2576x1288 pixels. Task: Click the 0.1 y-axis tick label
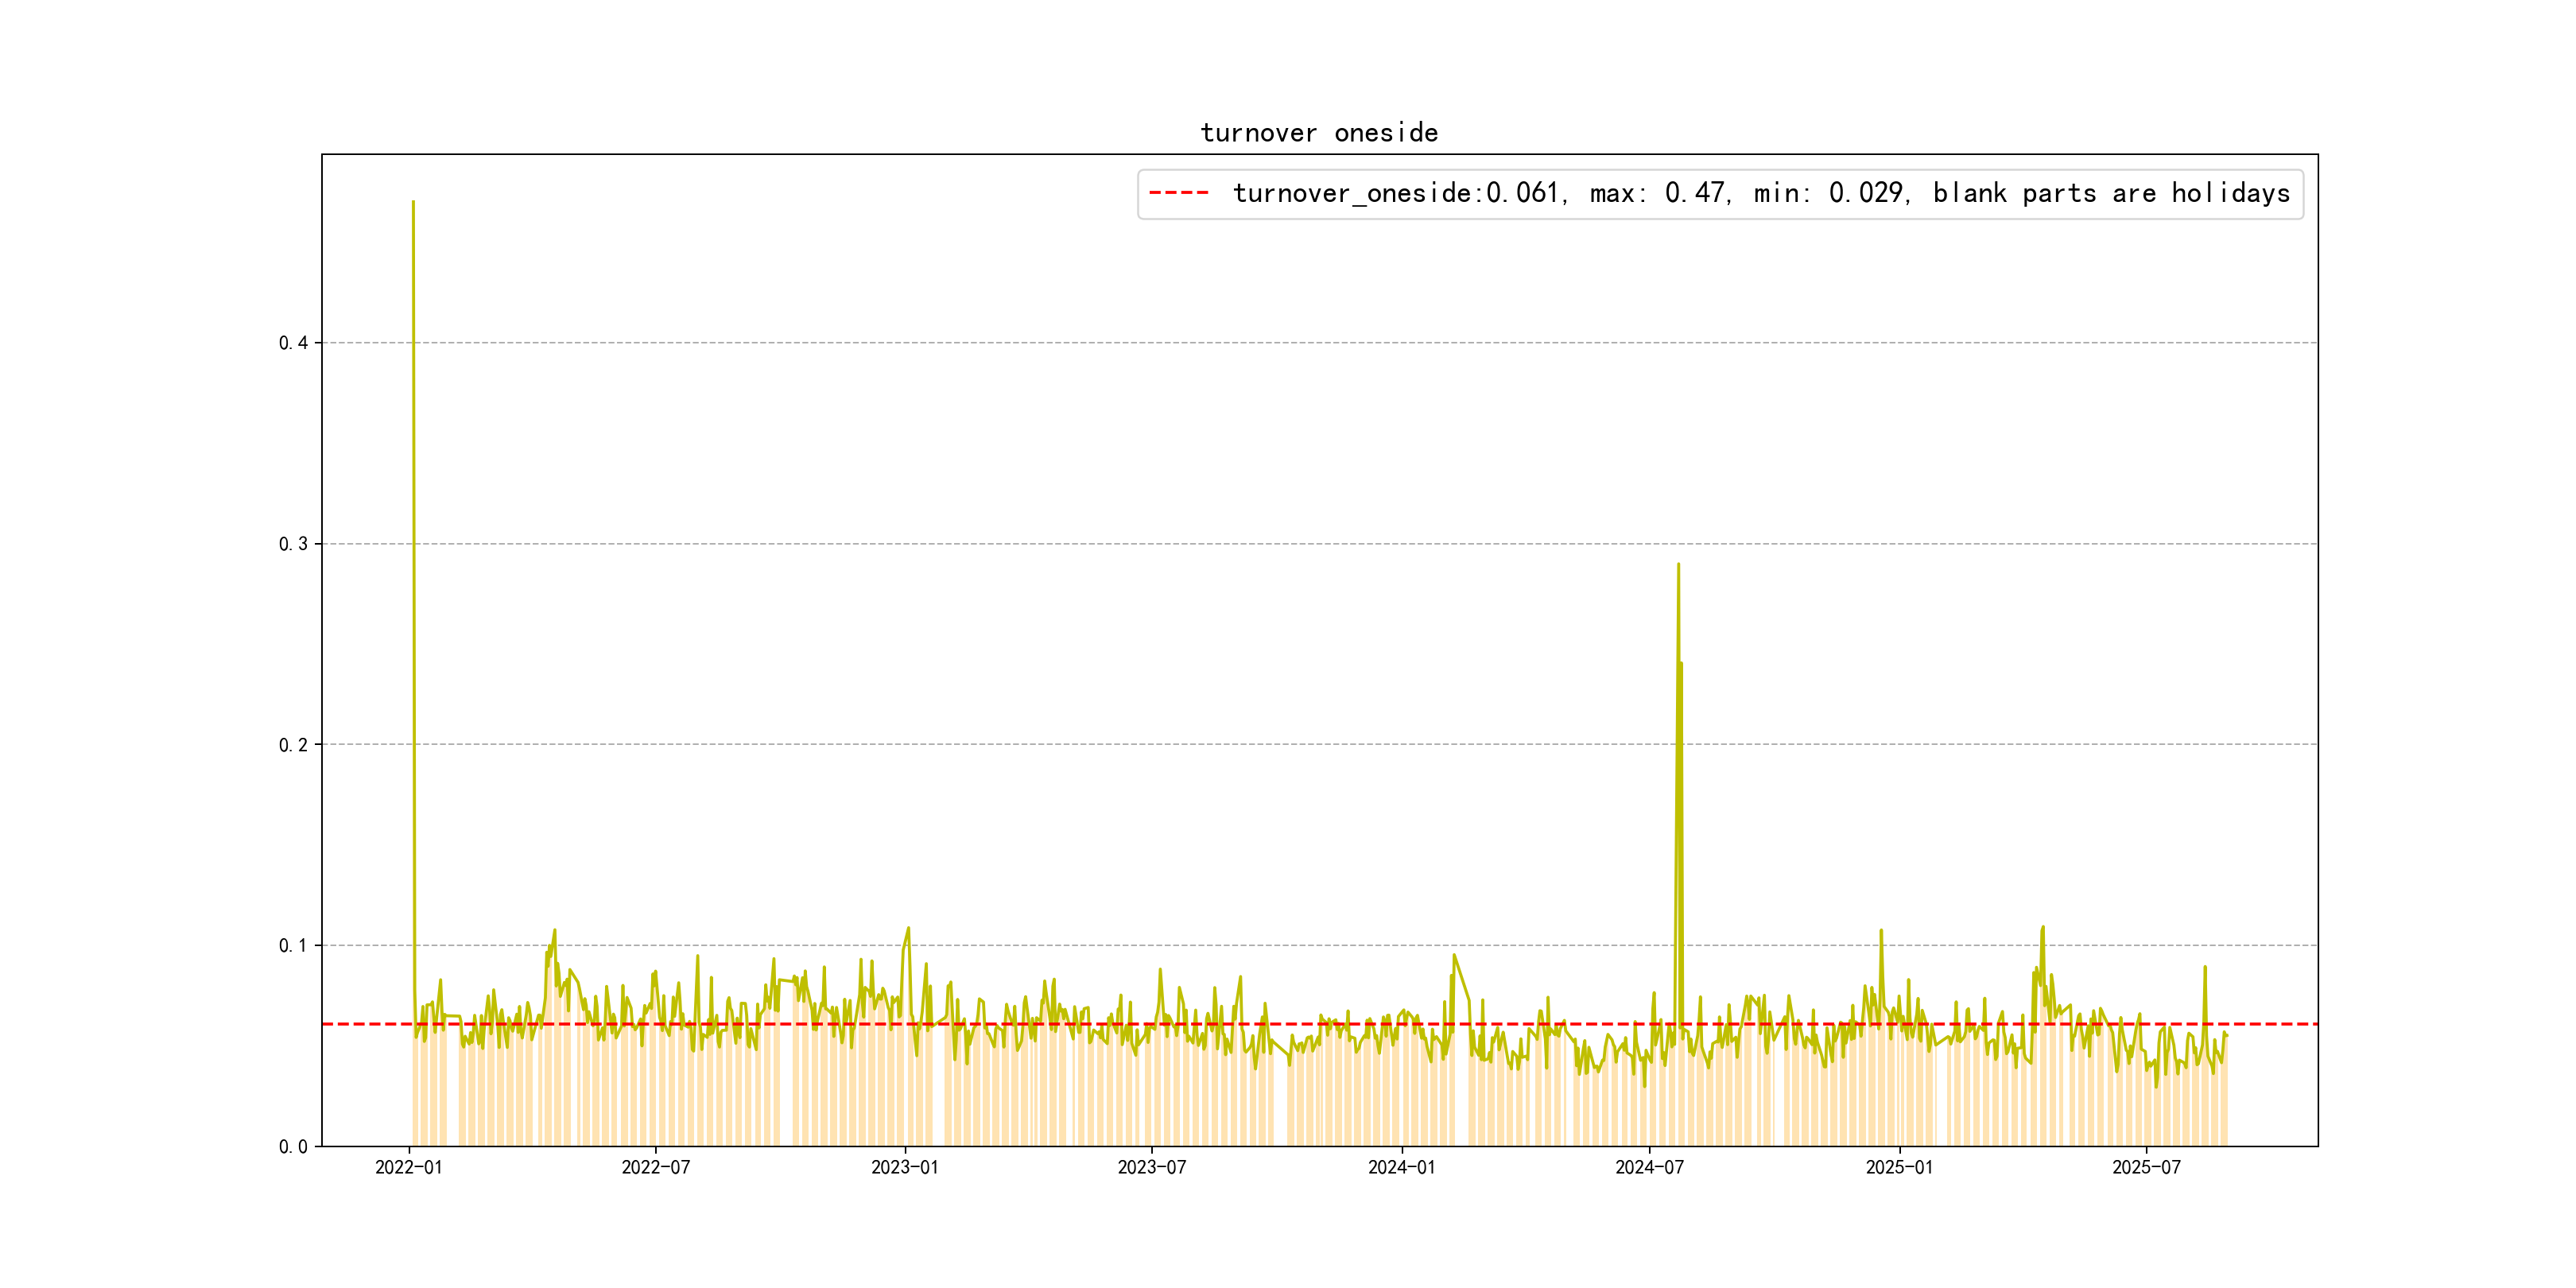click(x=293, y=946)
